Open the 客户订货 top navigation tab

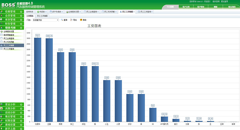tap(186, 7)
